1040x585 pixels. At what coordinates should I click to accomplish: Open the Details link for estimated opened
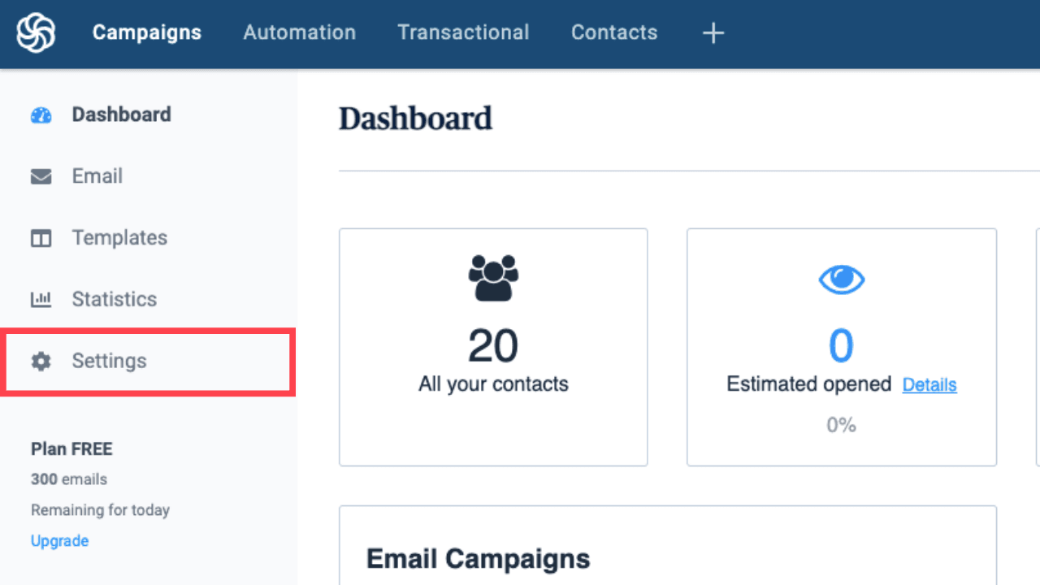(929, 385)
